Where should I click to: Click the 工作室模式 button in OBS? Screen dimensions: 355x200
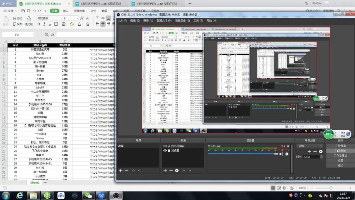point(340,156)
